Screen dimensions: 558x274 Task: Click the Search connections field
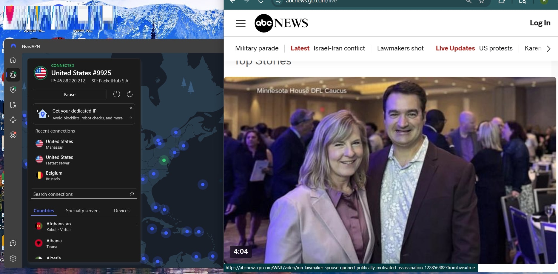81,194
